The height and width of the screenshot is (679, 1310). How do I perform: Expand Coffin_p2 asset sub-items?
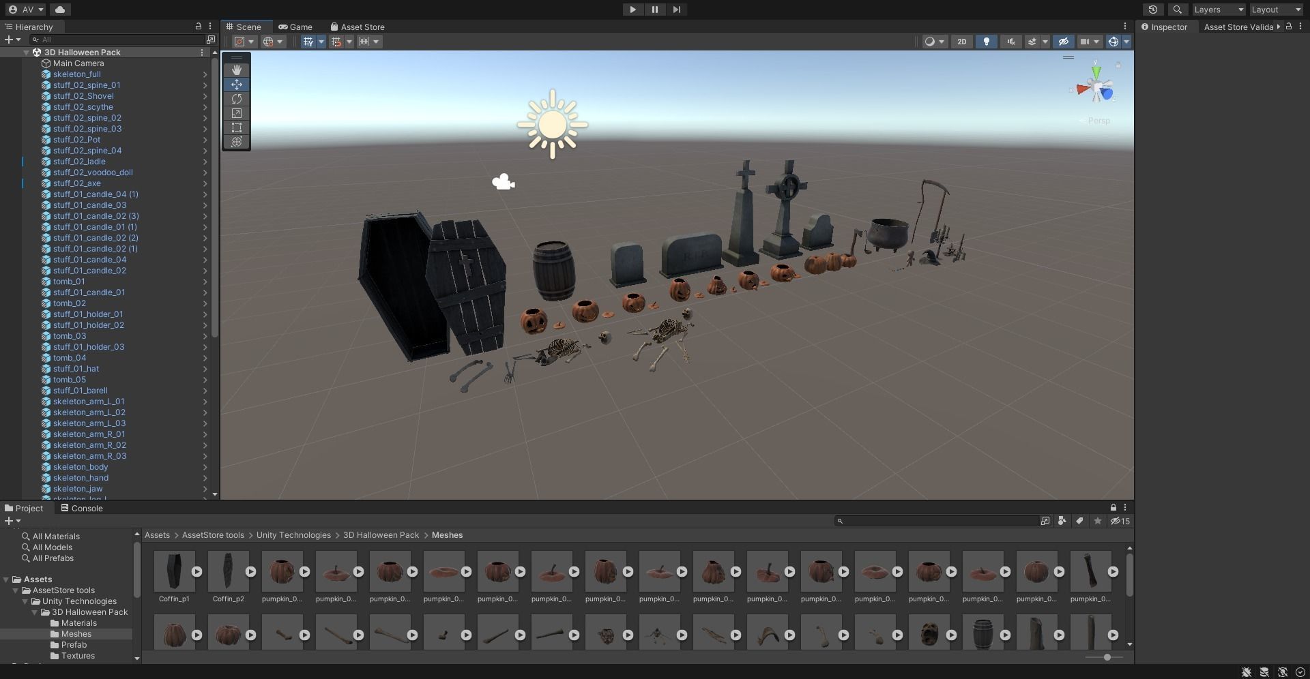pos(250,572)
